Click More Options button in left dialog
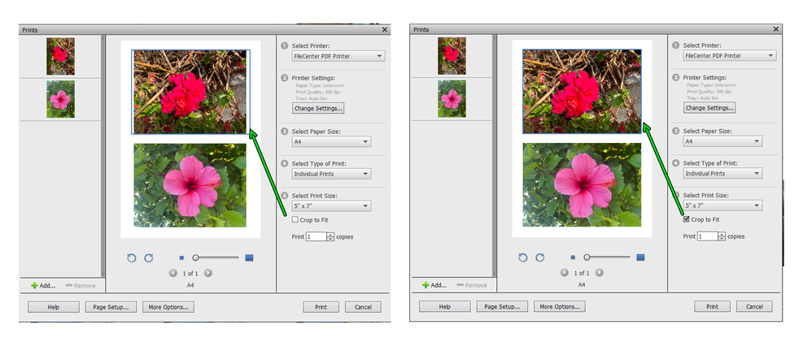Viewport: 812px width, 346px height. (x=168, y=307)
